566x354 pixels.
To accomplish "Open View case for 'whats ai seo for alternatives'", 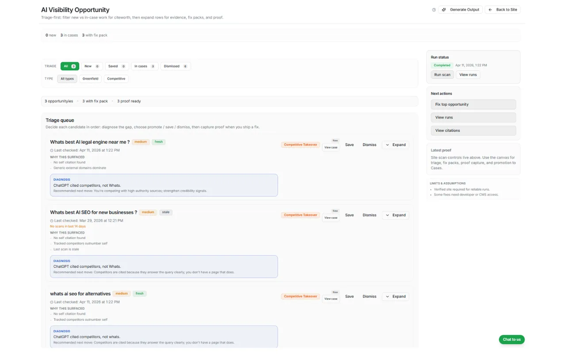I will click(331, 299).
